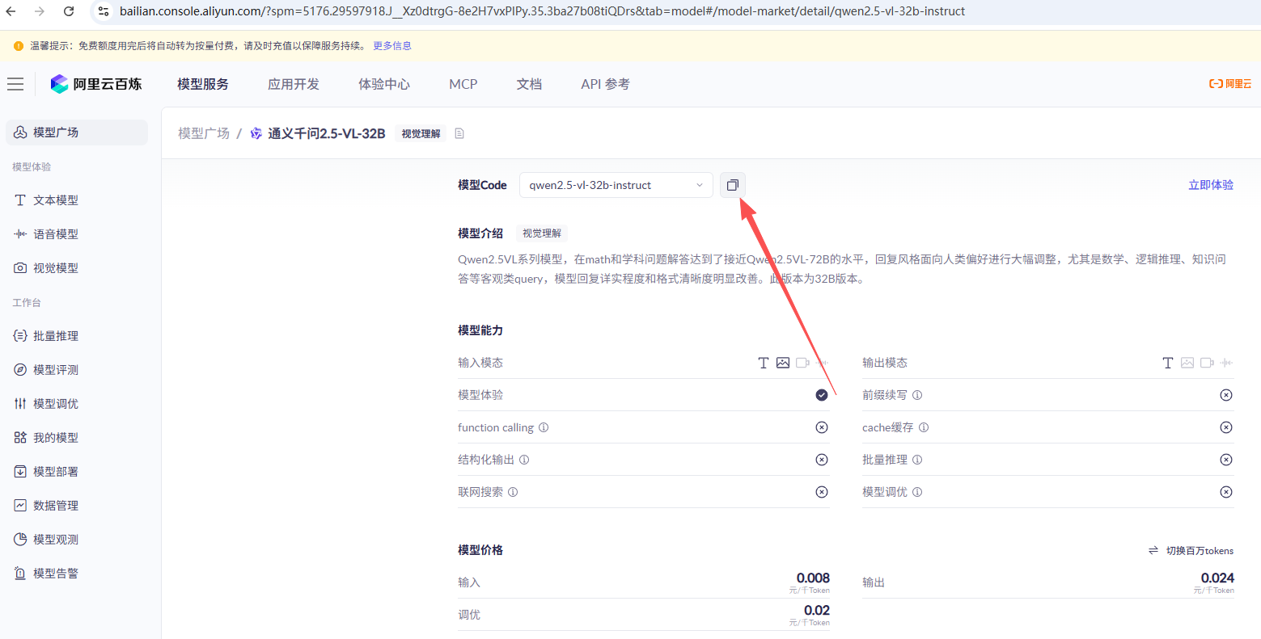Screen dimensions: 1261x639
Task: Click the 模型价格 section heading
Action: point(480,550)
